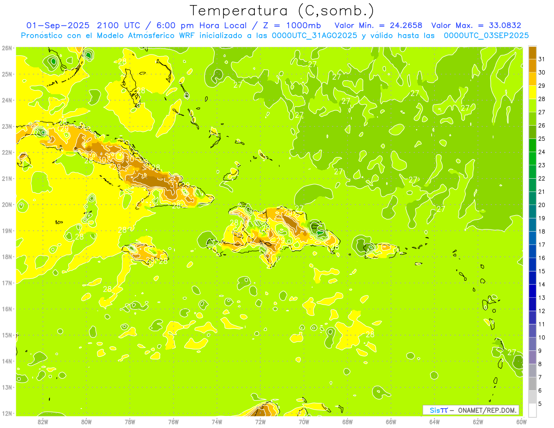This screenshot has width=554, height=428.
Task: Pick the blue swatch between 15 and 16
Action: (532, 265)
